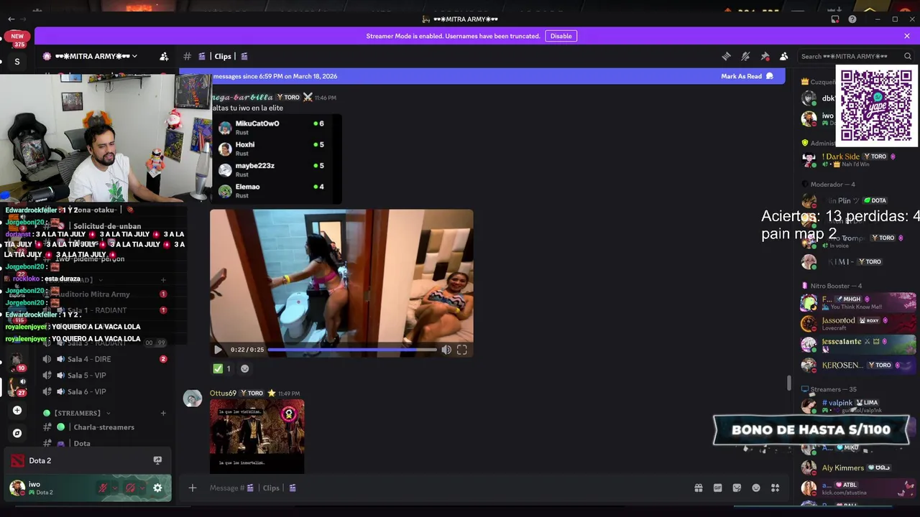Open Jassontod member entry
920x517 pixels.
click(x=858, y=323)
